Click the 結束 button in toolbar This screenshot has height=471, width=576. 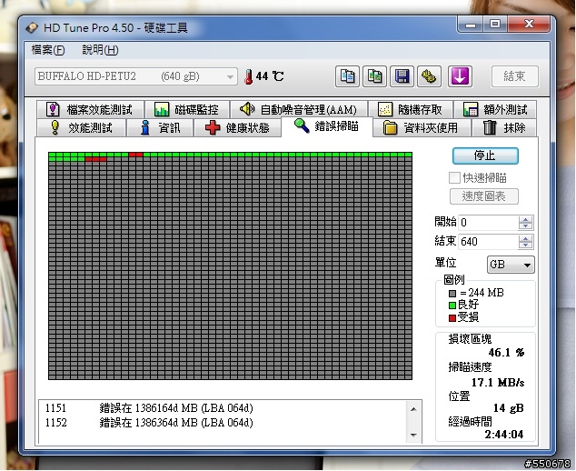pos(515,76)
